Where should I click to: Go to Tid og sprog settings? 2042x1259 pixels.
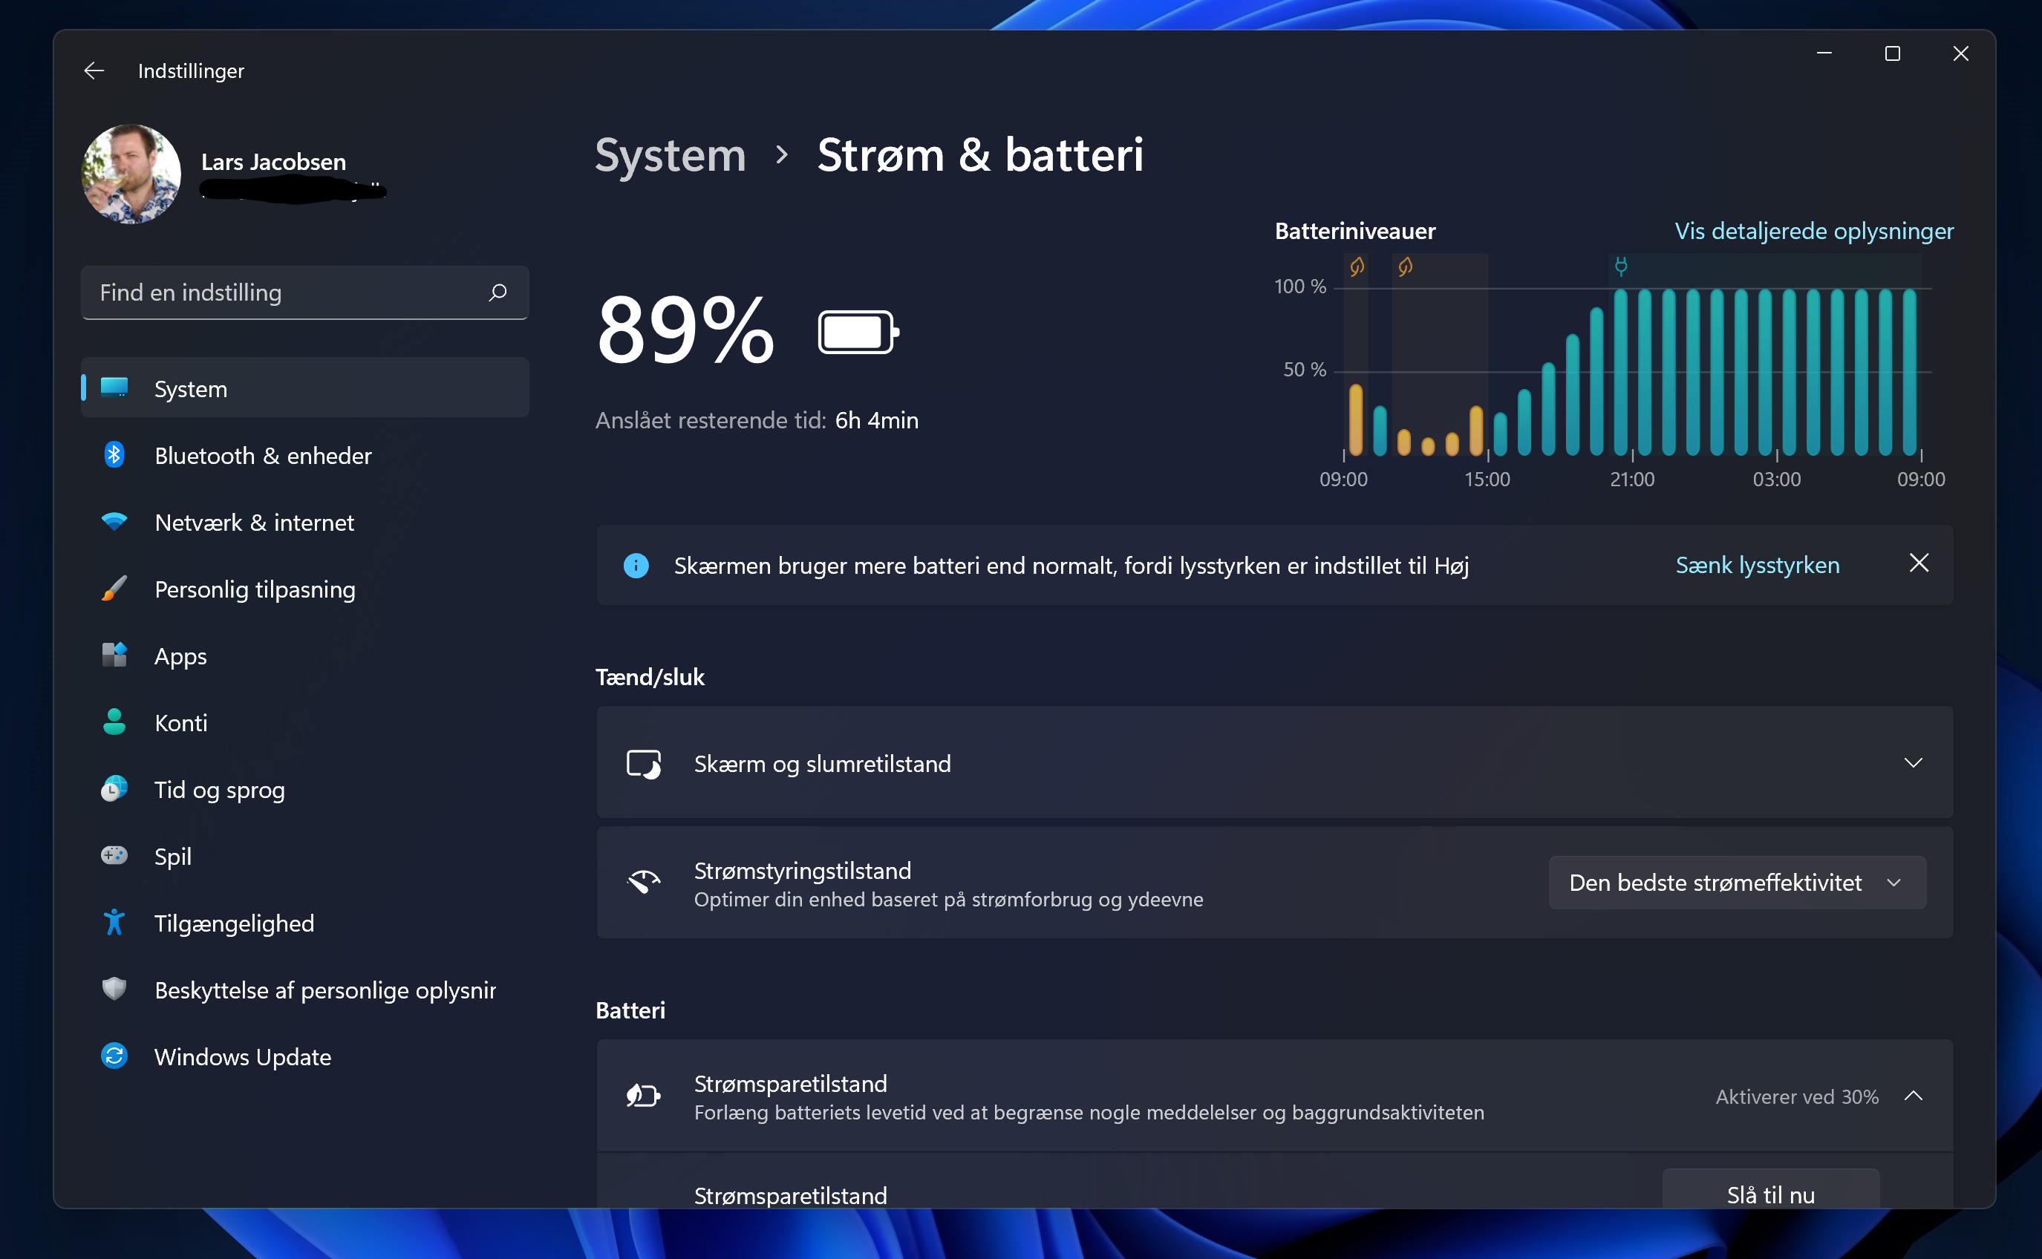click(x=219, y=789)
